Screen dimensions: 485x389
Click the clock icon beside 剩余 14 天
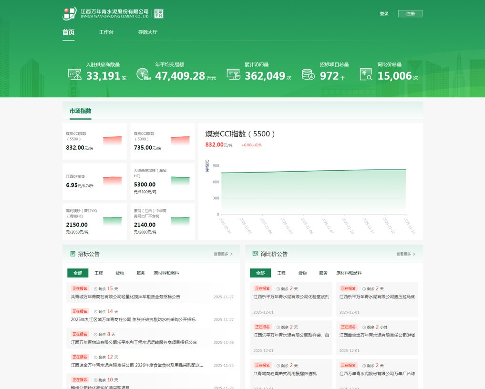coord(95,312)
